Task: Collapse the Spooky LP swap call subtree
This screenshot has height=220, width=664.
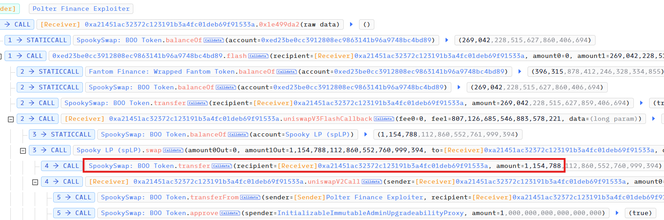Action: click(x=23, y=150)
